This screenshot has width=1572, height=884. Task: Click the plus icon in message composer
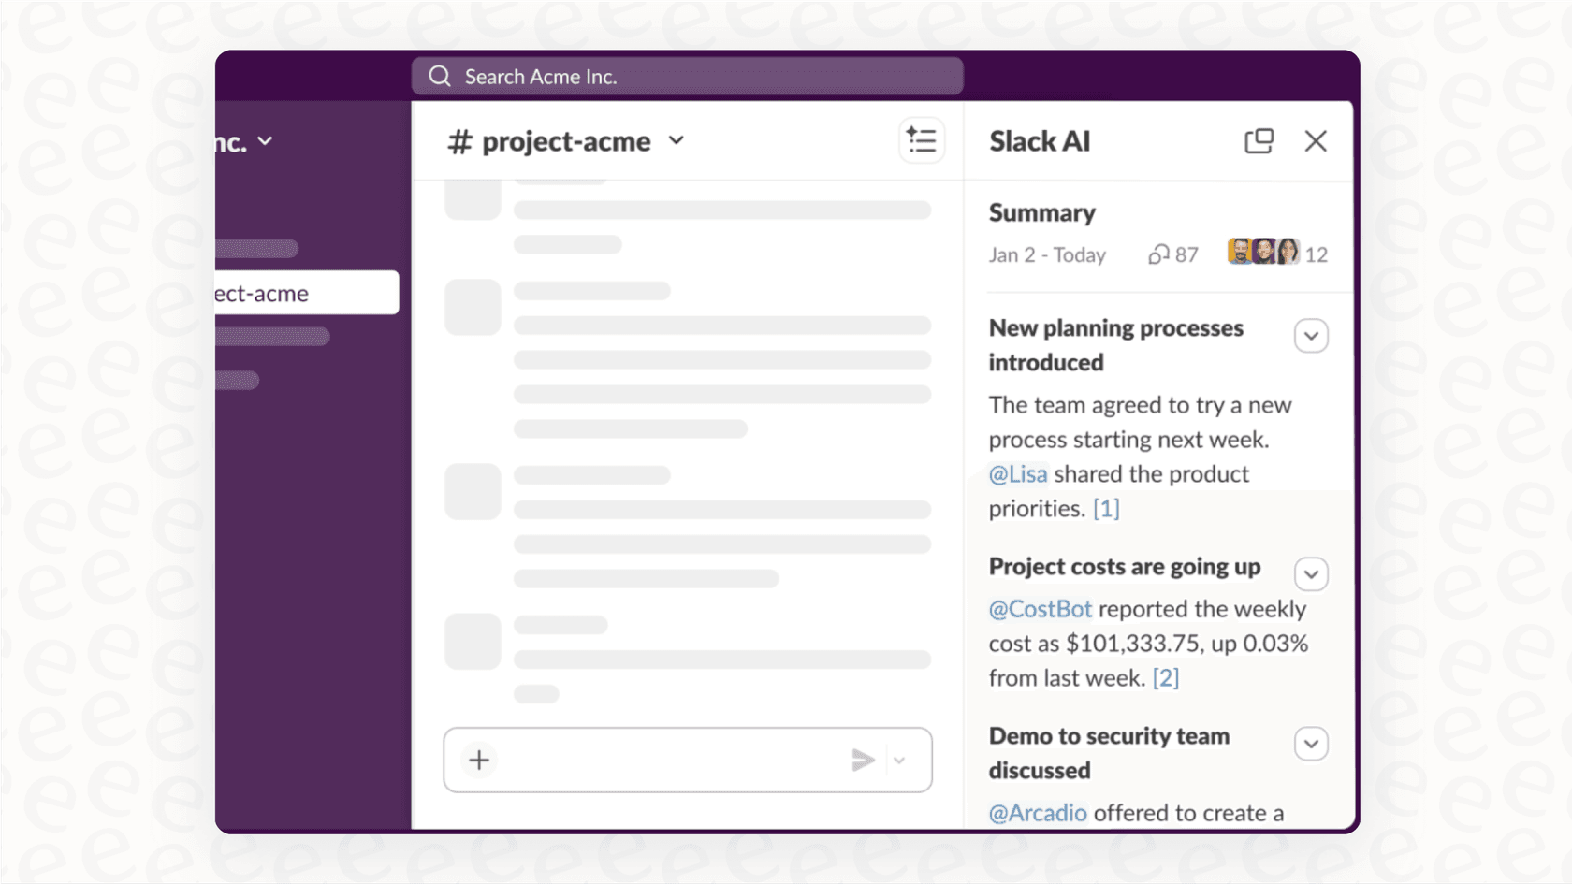478,760
